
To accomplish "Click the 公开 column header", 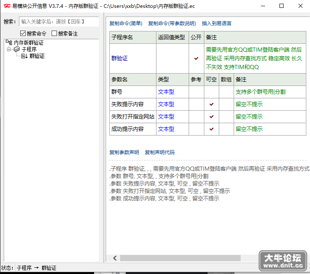I will coord(196,37).
